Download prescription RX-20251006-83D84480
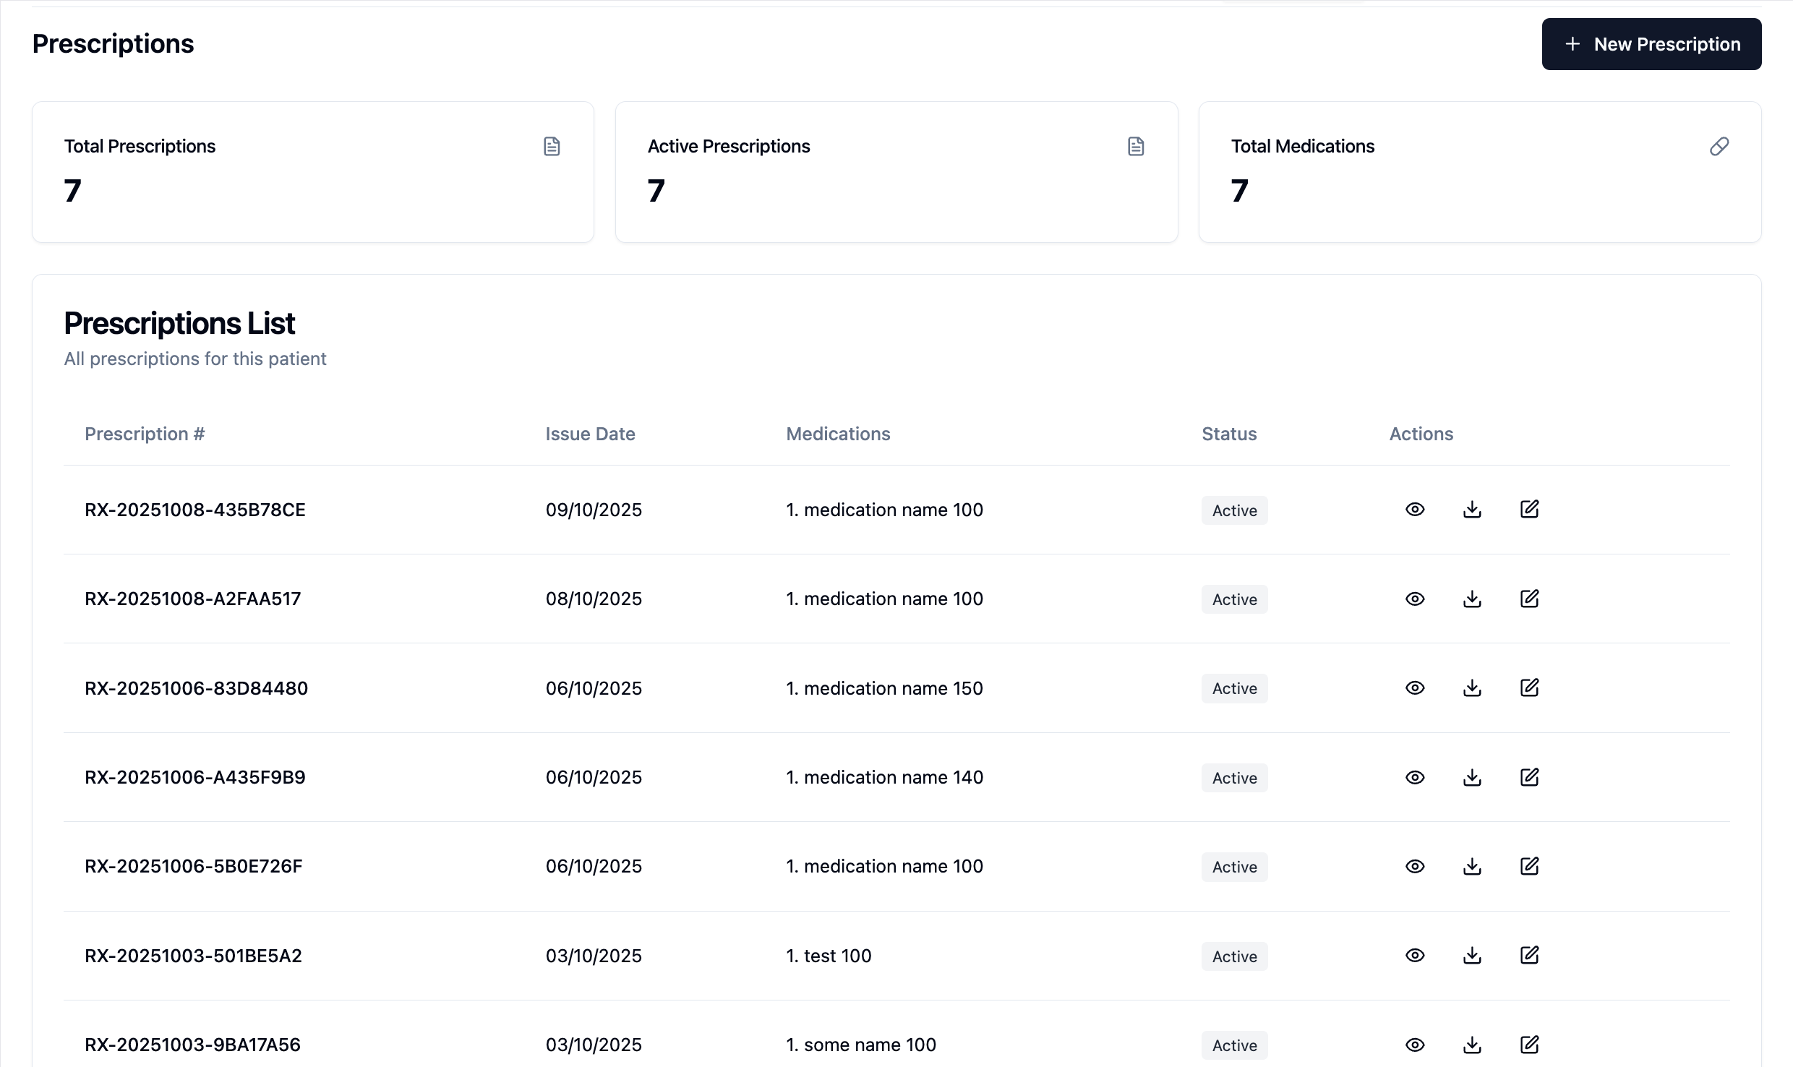 click(x=1472, y=688)
